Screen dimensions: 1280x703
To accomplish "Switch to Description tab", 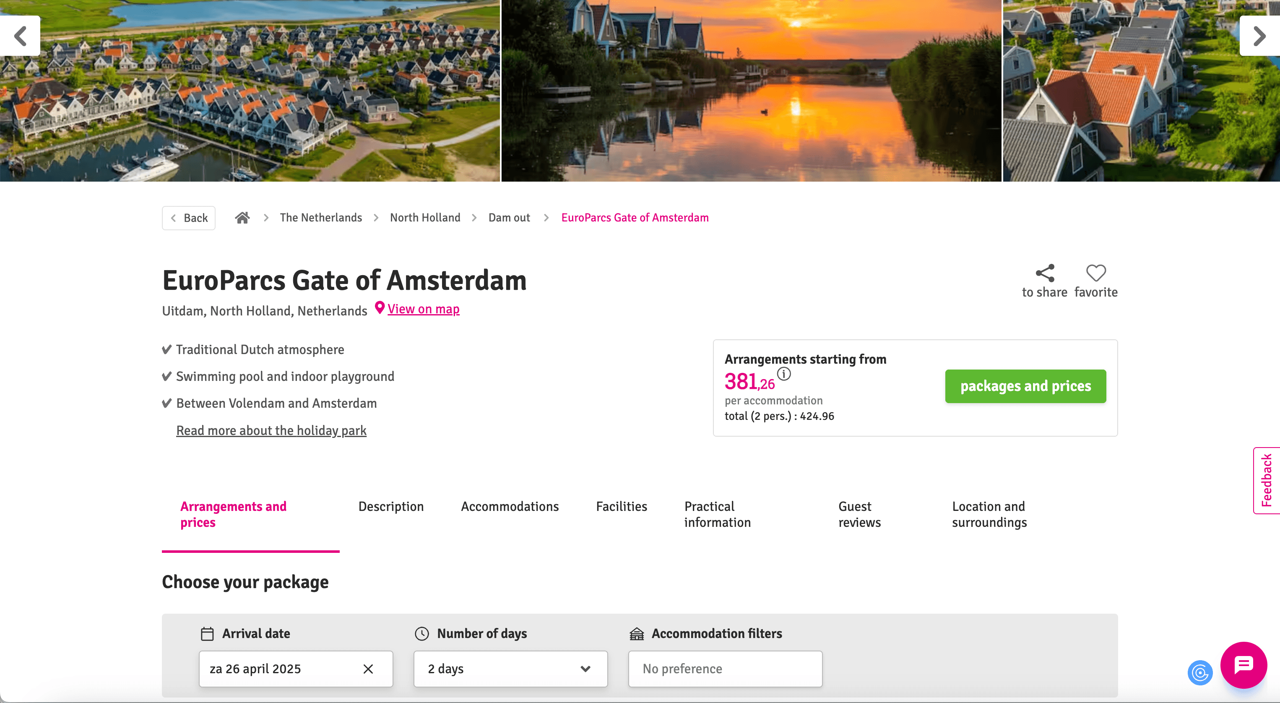I will 391,506.
